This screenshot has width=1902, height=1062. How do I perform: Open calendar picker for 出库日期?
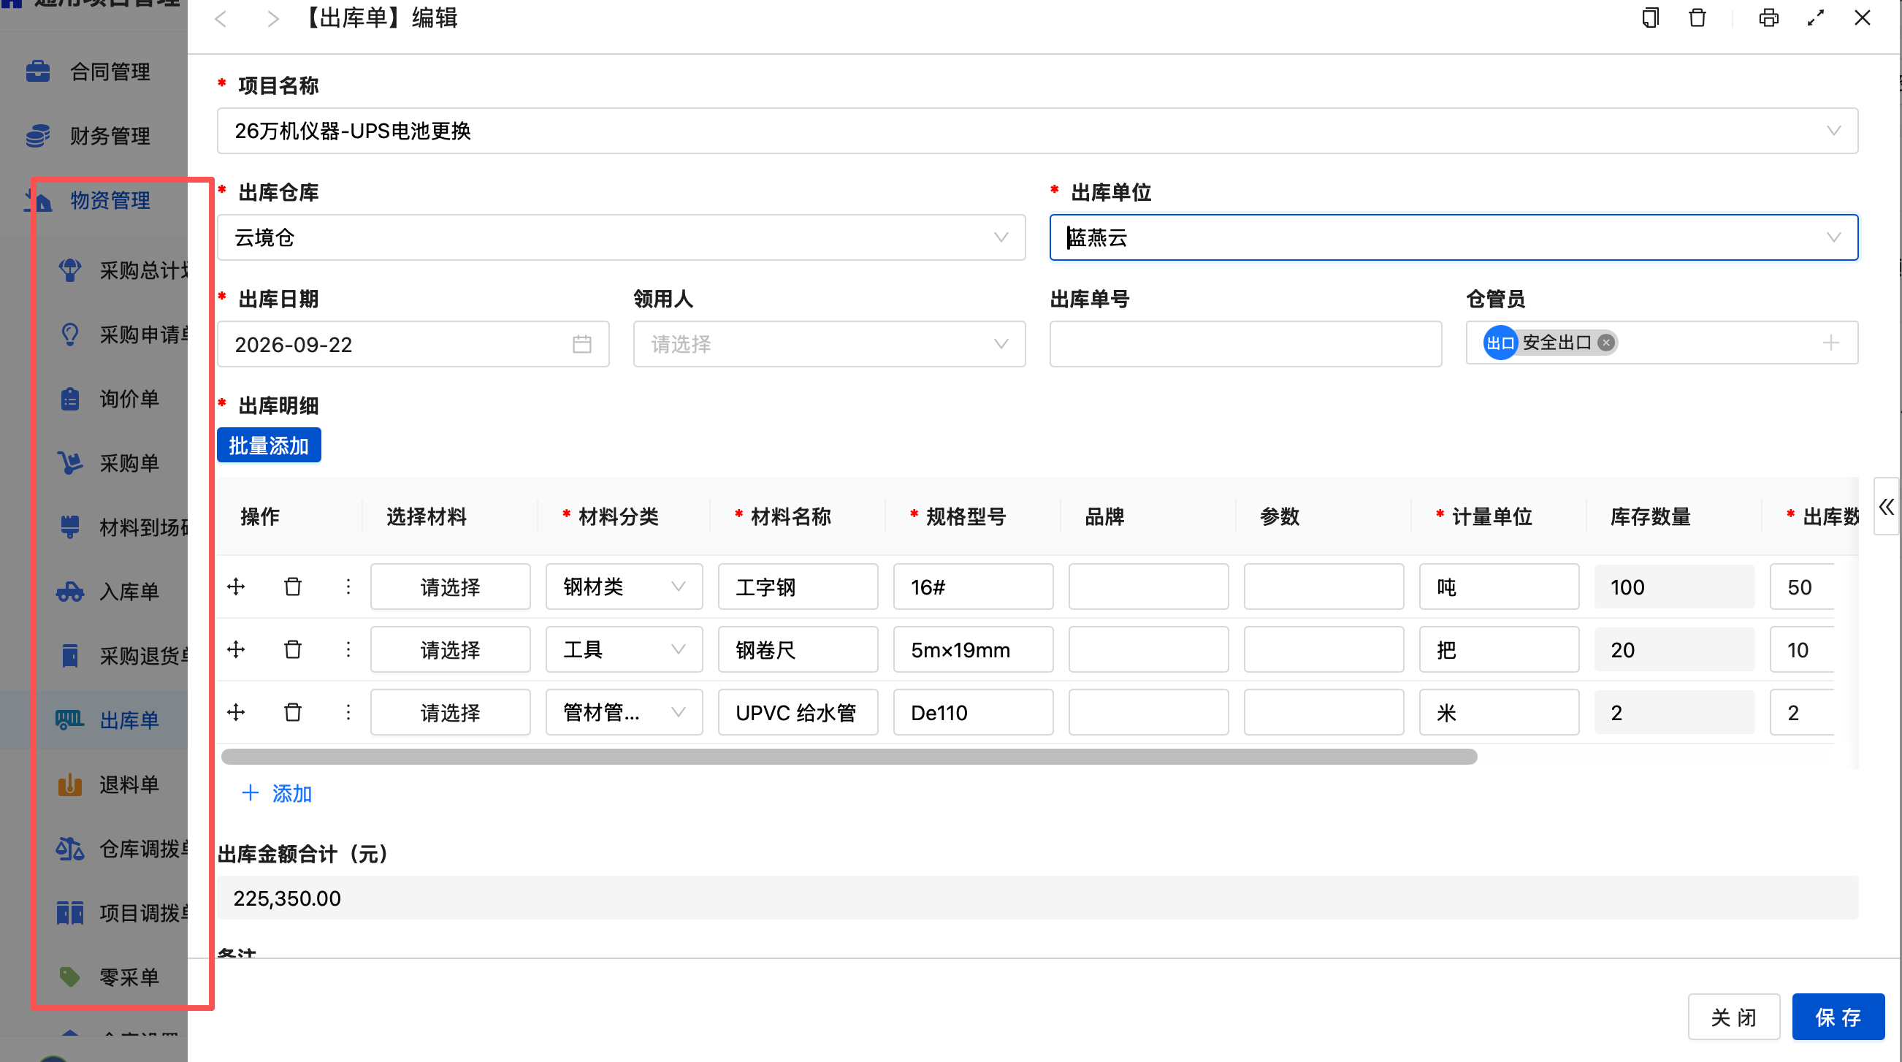point(582,344)
